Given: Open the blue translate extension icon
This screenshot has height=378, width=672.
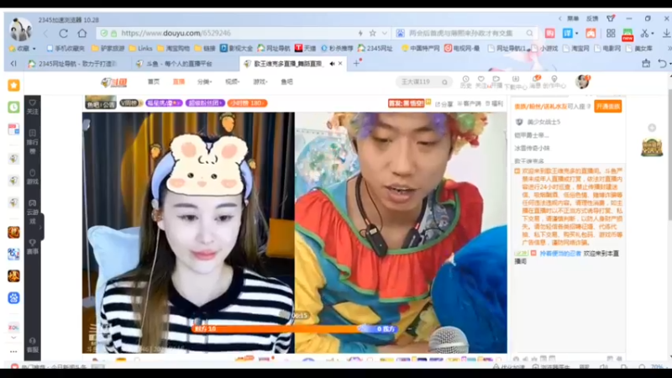Looking at the screenshot, I should click(568, 33).
